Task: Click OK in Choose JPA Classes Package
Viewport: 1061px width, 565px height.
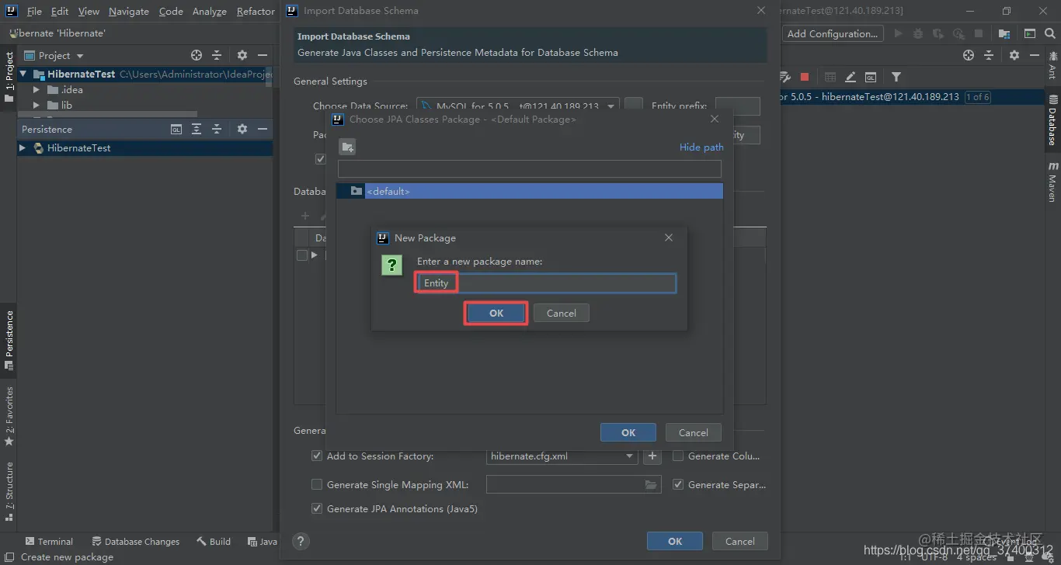Action: coord(628,432)
